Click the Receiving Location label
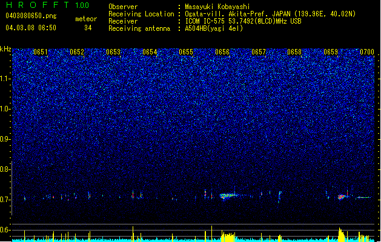Viewport: 381px width, 242px height. point(141,14)
